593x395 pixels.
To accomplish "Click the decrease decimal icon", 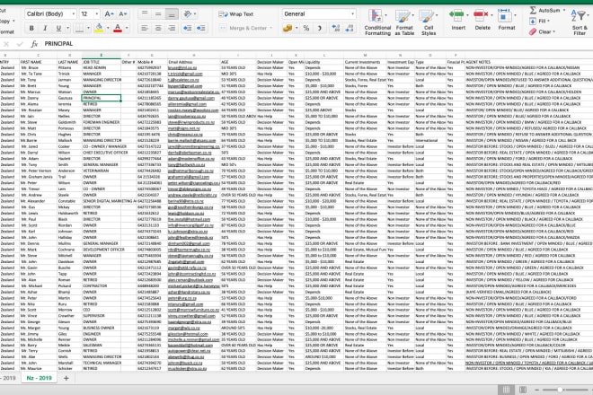I will click(x=350, y=28).
